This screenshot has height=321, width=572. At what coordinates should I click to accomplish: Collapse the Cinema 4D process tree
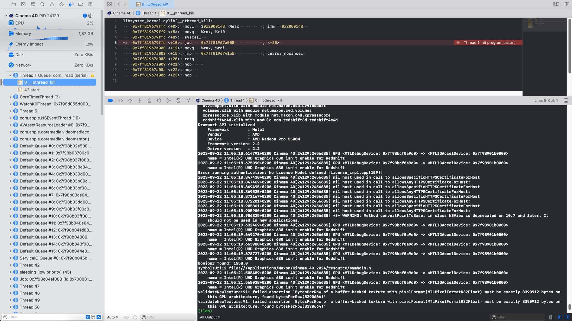coord(6,16)
